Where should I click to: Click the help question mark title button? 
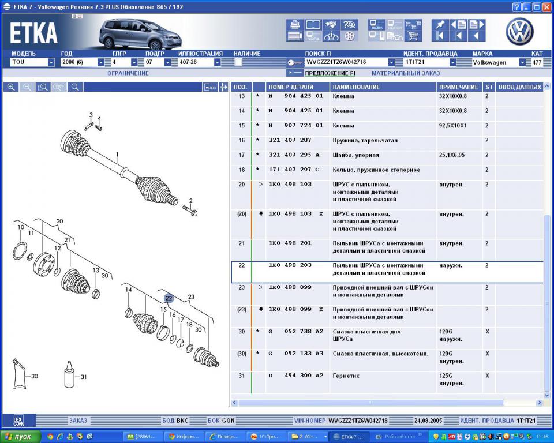tap(516, 7)
